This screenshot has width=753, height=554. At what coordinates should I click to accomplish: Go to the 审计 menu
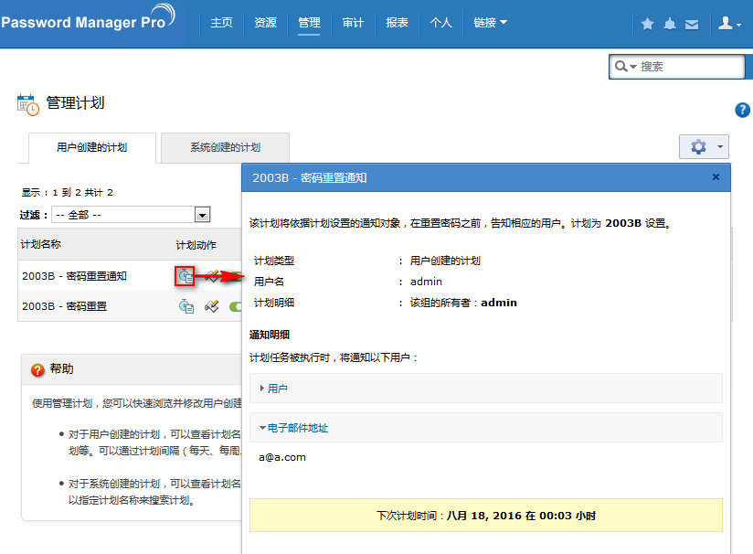tap(353, 23)
